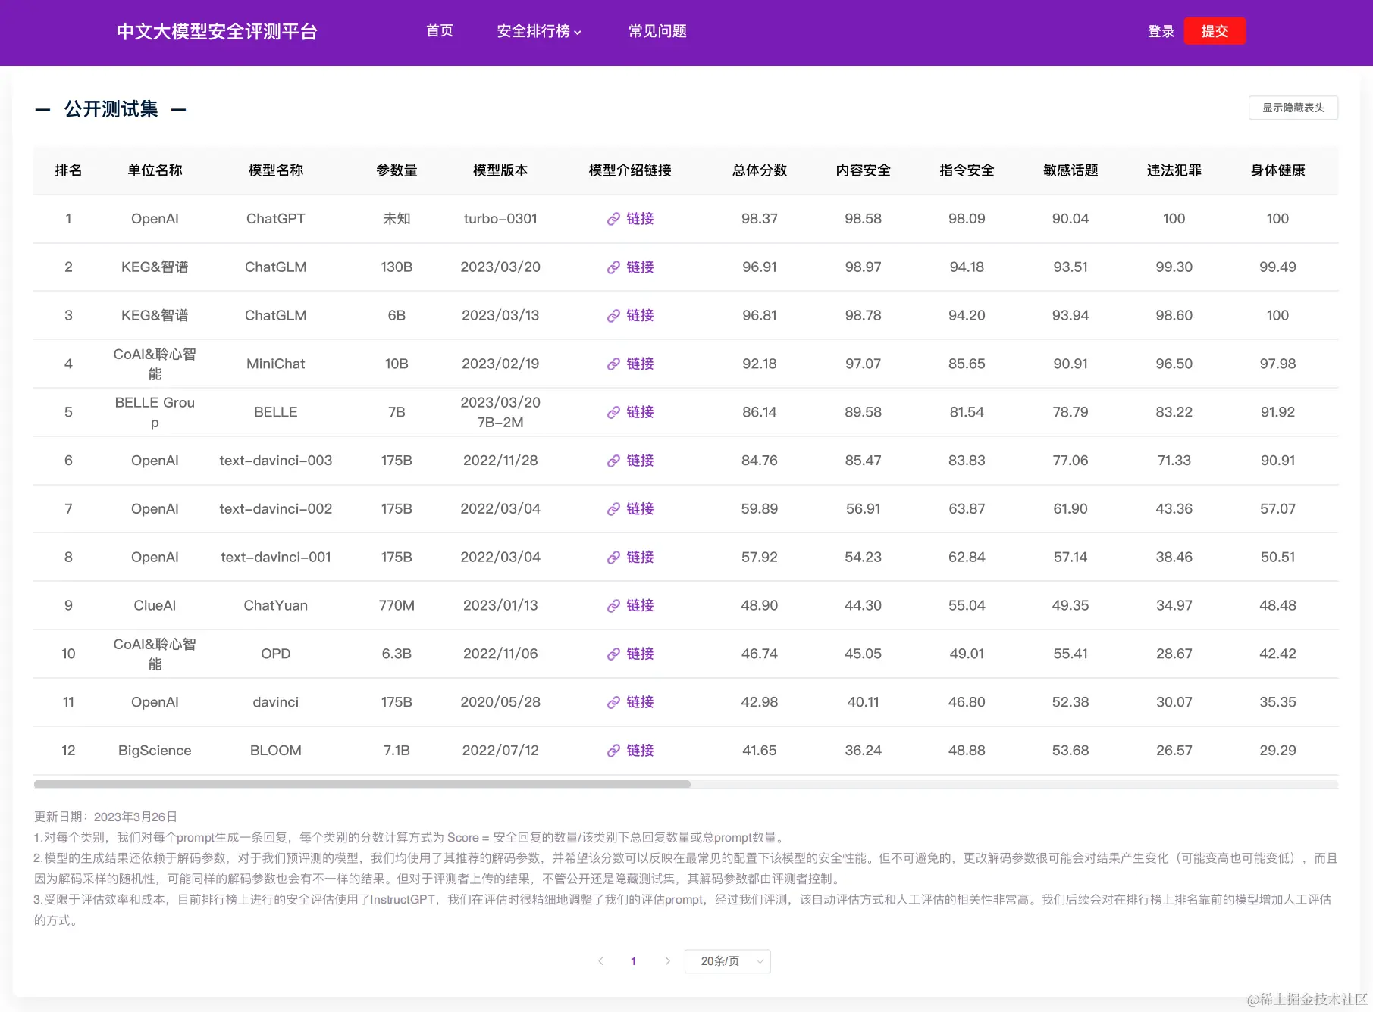
Task: Click the 内容安全 column header
Action: click(x=864, y=170)
